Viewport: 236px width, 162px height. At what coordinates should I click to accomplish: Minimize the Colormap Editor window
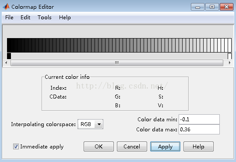[x=197, y=7]
